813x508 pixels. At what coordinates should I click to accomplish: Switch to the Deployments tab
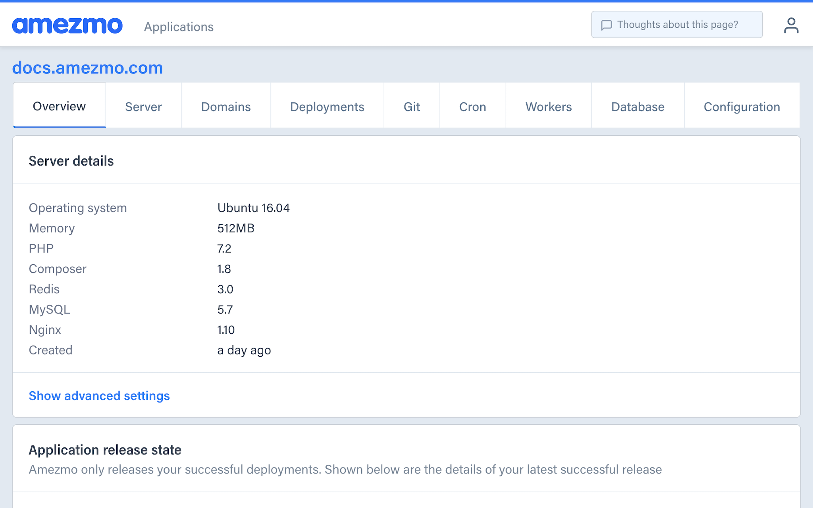coord(327,106)
